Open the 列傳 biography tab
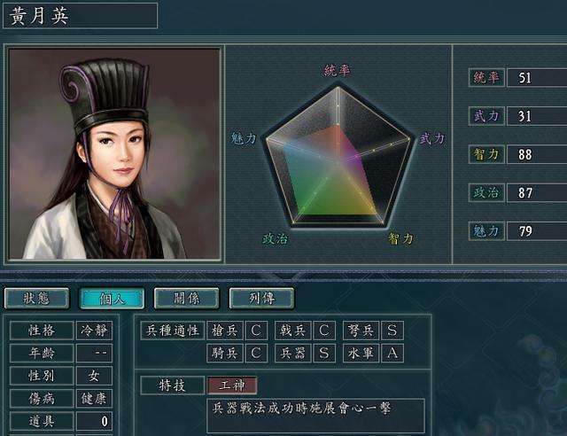The width and height of the screenshot is (567, 436). [262, 299]
